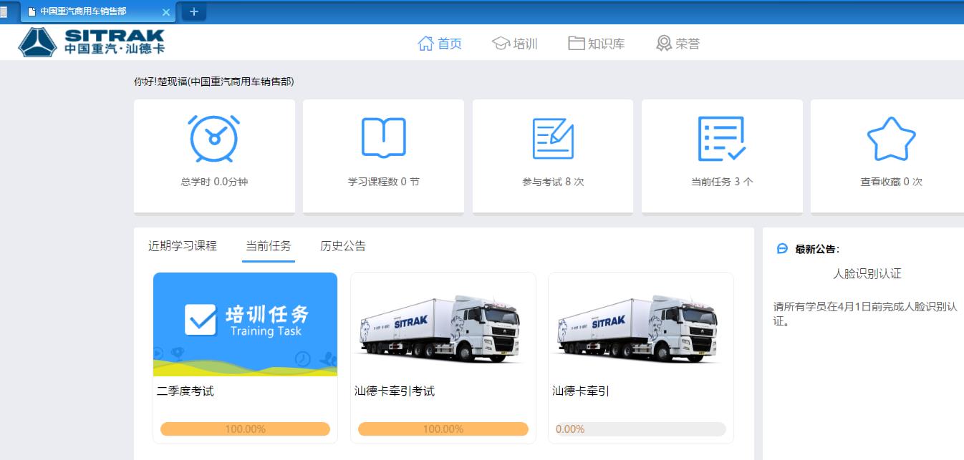Screen dimensions: 964x460
Task: Click the alarm clock study hours icon
Action: pos(214,138)
